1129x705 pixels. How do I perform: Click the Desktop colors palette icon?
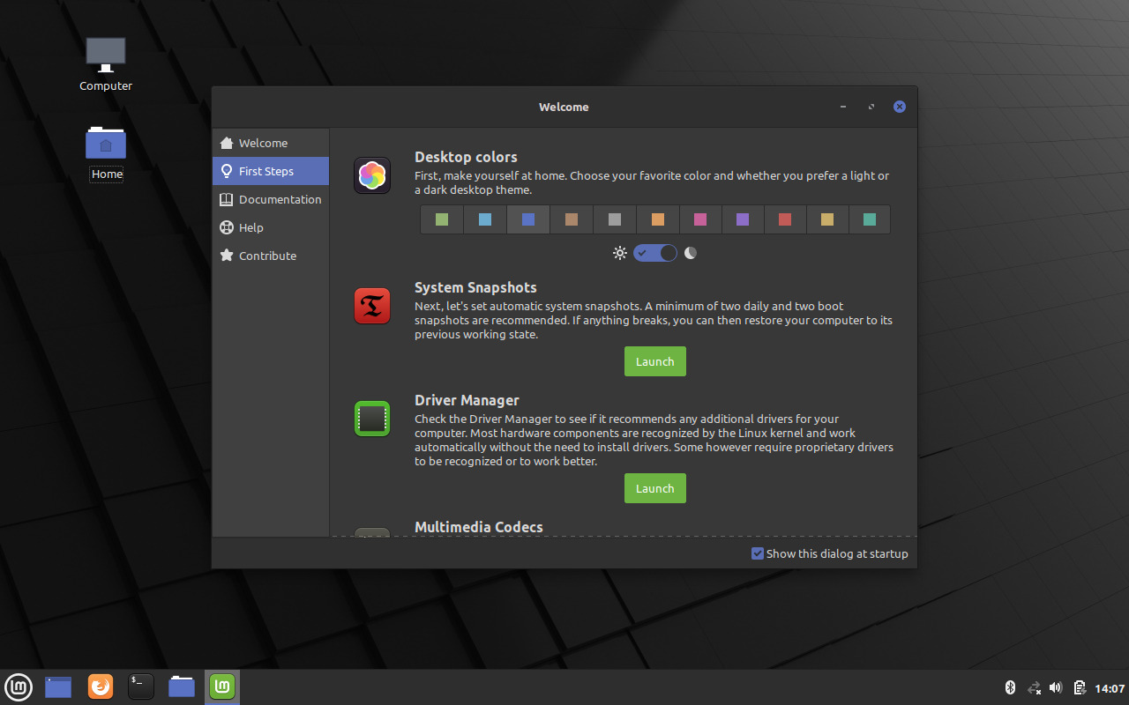pyautogui.click(x=371, y=174)
